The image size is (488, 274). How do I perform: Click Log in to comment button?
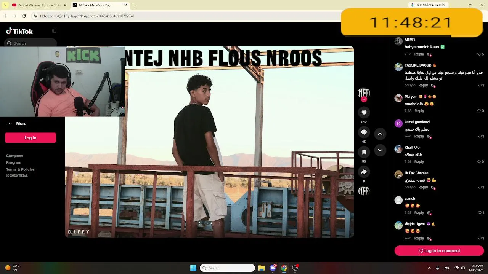439,251
